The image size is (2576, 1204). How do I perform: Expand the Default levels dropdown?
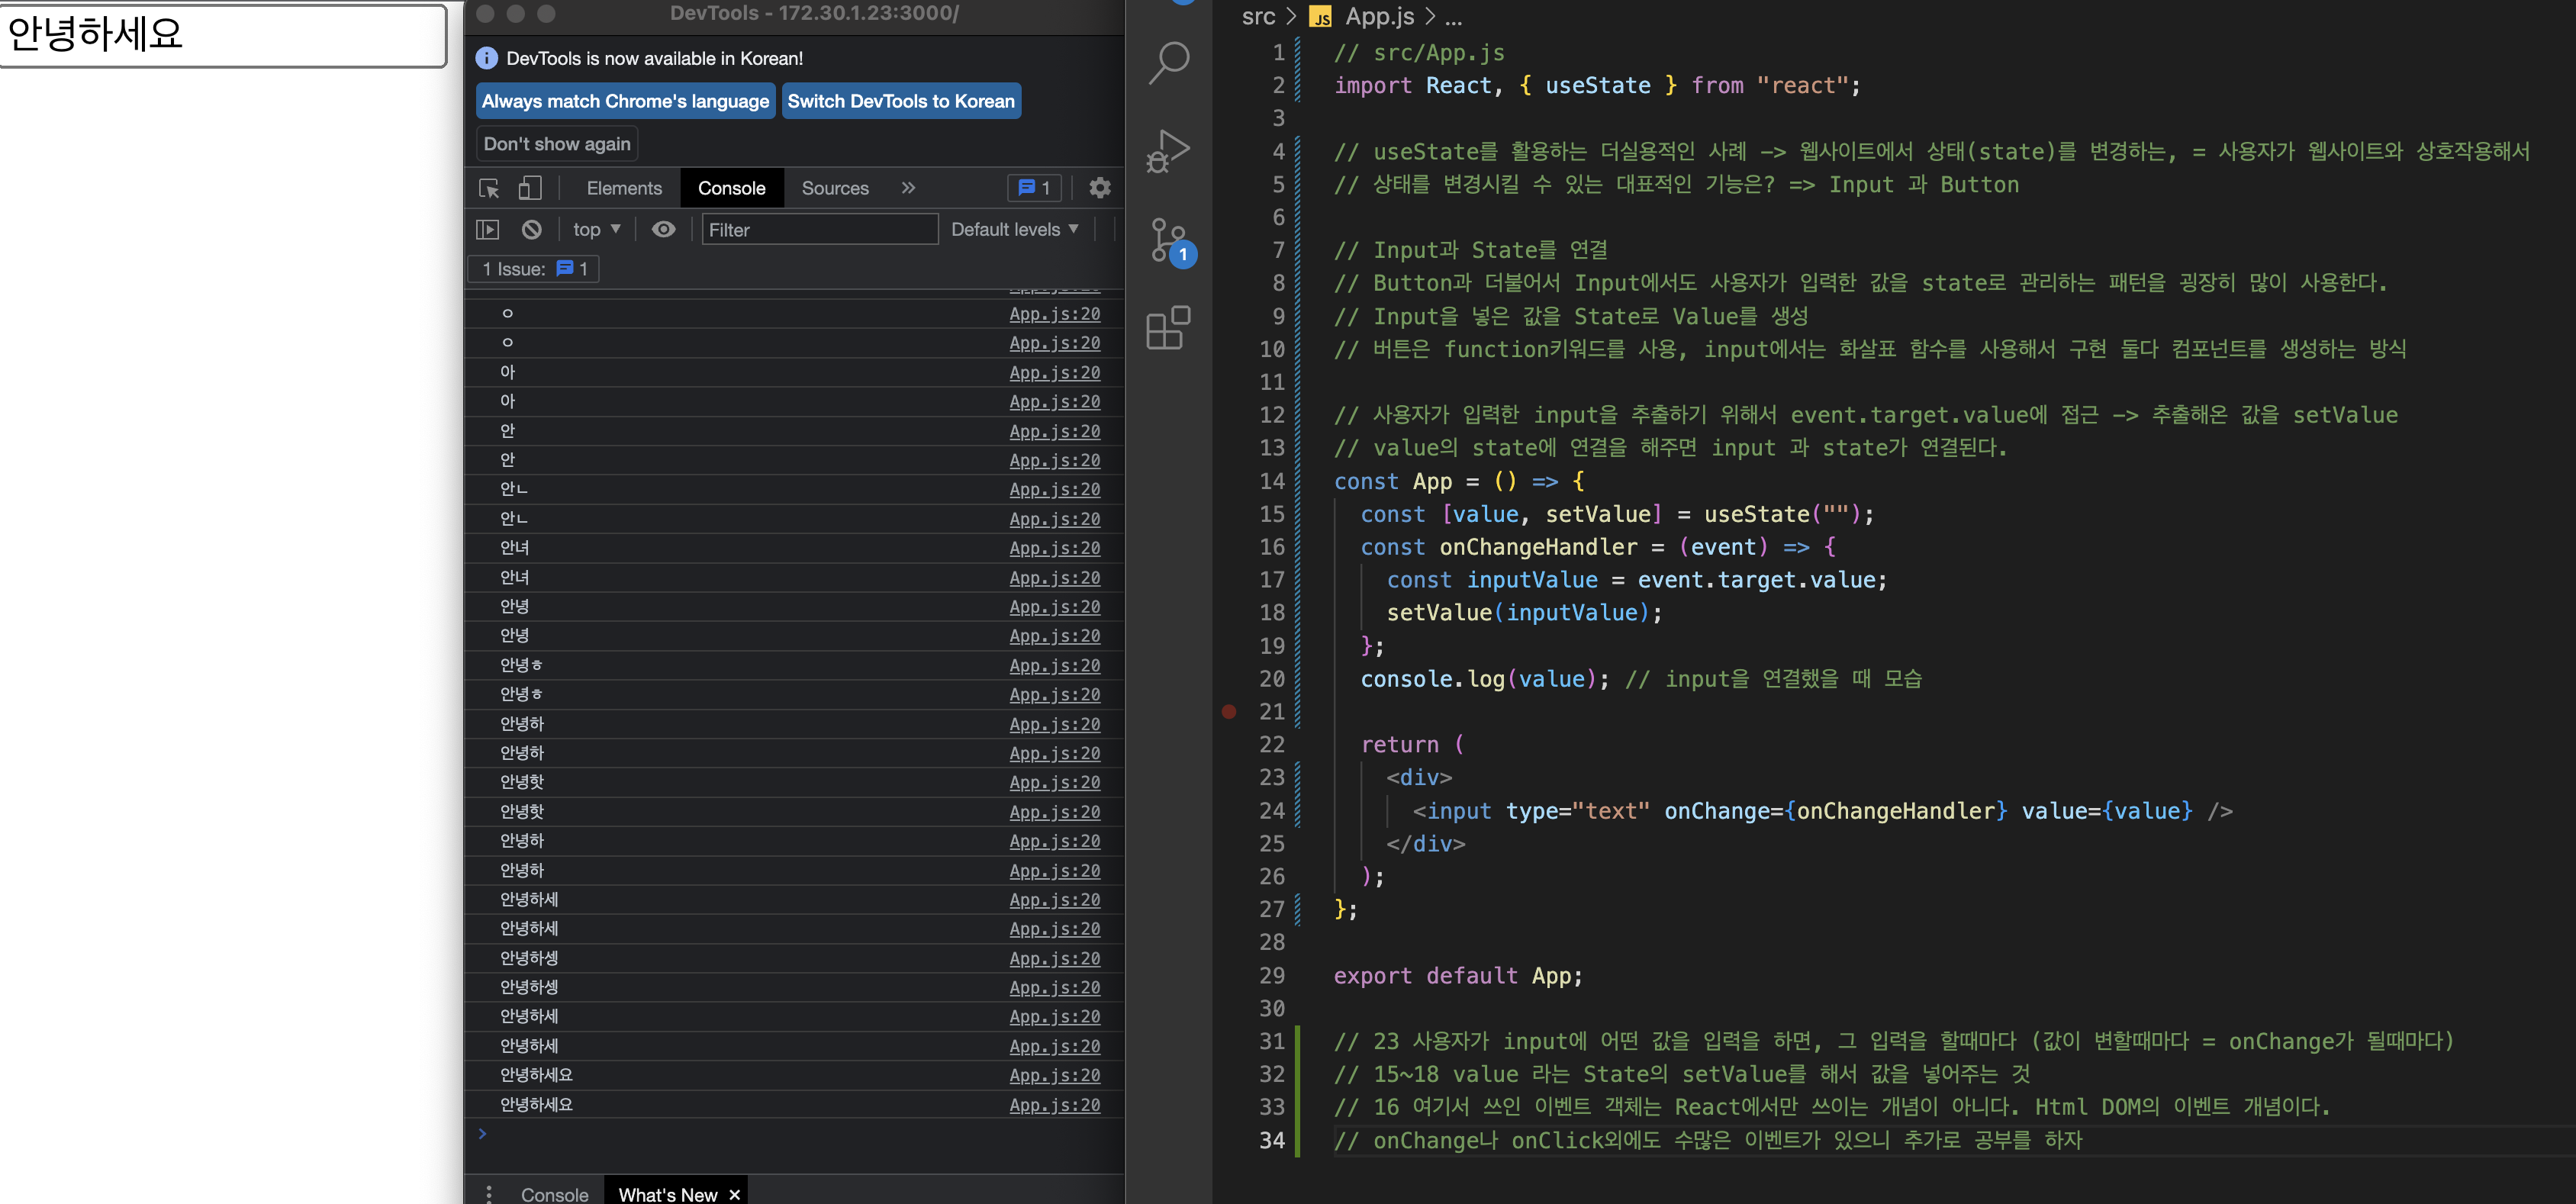(x=1014, y=230)
